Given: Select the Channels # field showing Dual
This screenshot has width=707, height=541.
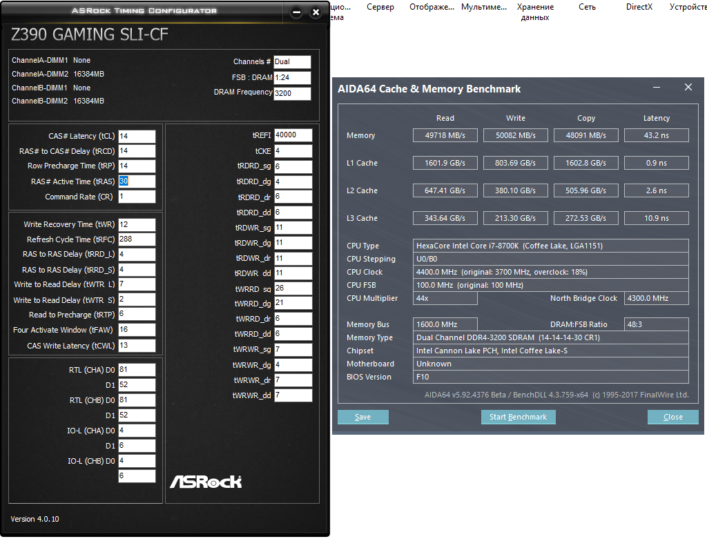Looking at the screenshot, I should [x=292, y=62].
